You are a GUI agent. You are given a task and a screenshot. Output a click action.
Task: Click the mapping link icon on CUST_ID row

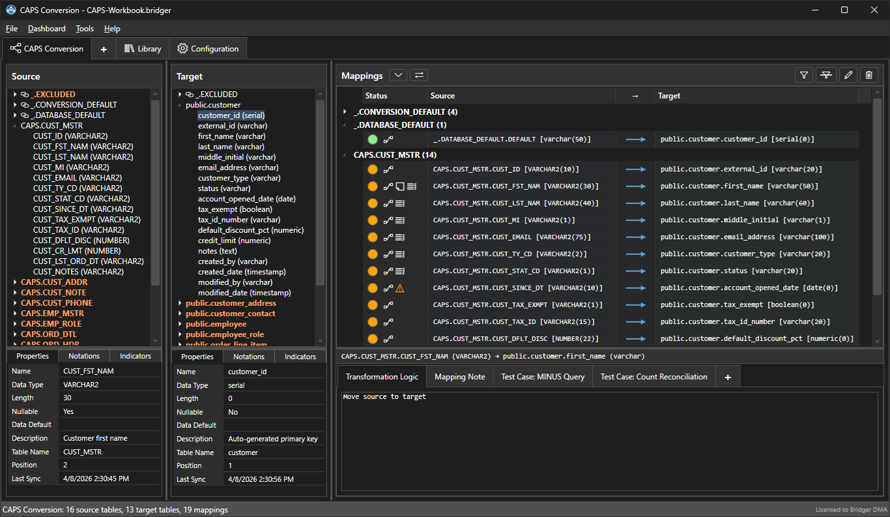click(388, 169)
